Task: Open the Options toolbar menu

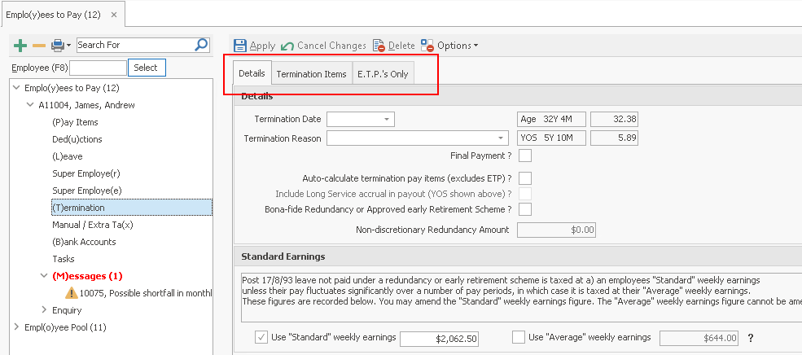Action: pyautogui.click(x=449, y=46)
